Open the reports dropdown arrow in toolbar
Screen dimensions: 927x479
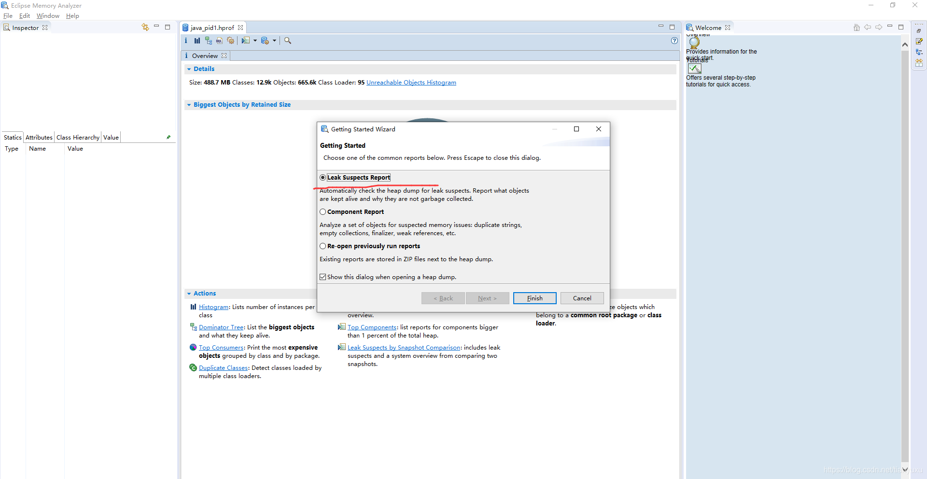[255, 41]
